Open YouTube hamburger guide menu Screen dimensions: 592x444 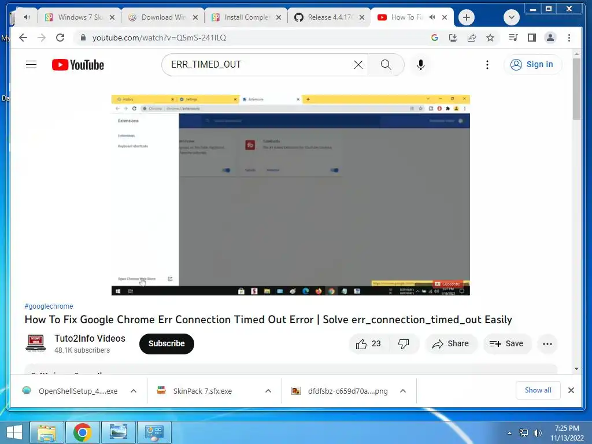[x=31, y=65]
